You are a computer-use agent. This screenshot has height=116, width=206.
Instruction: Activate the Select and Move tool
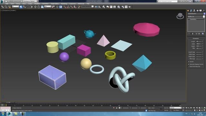coord(35,7)
